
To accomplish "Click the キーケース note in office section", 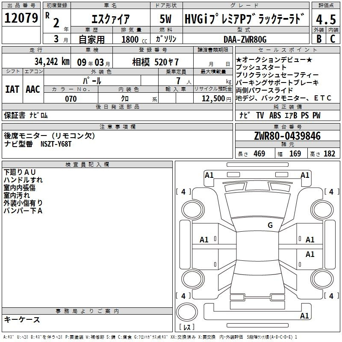I will (x=22, y=319).
